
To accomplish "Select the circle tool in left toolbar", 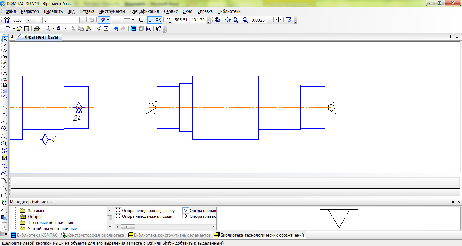I will click(x=4, y=128).
